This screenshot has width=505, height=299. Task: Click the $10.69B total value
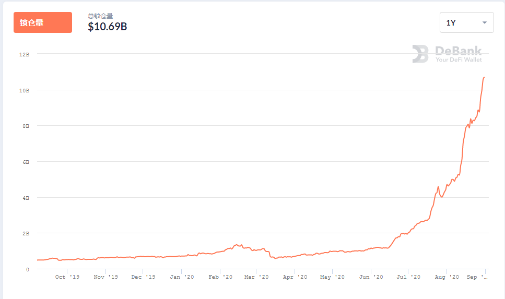pyautogui.click(x=107, y=27)
